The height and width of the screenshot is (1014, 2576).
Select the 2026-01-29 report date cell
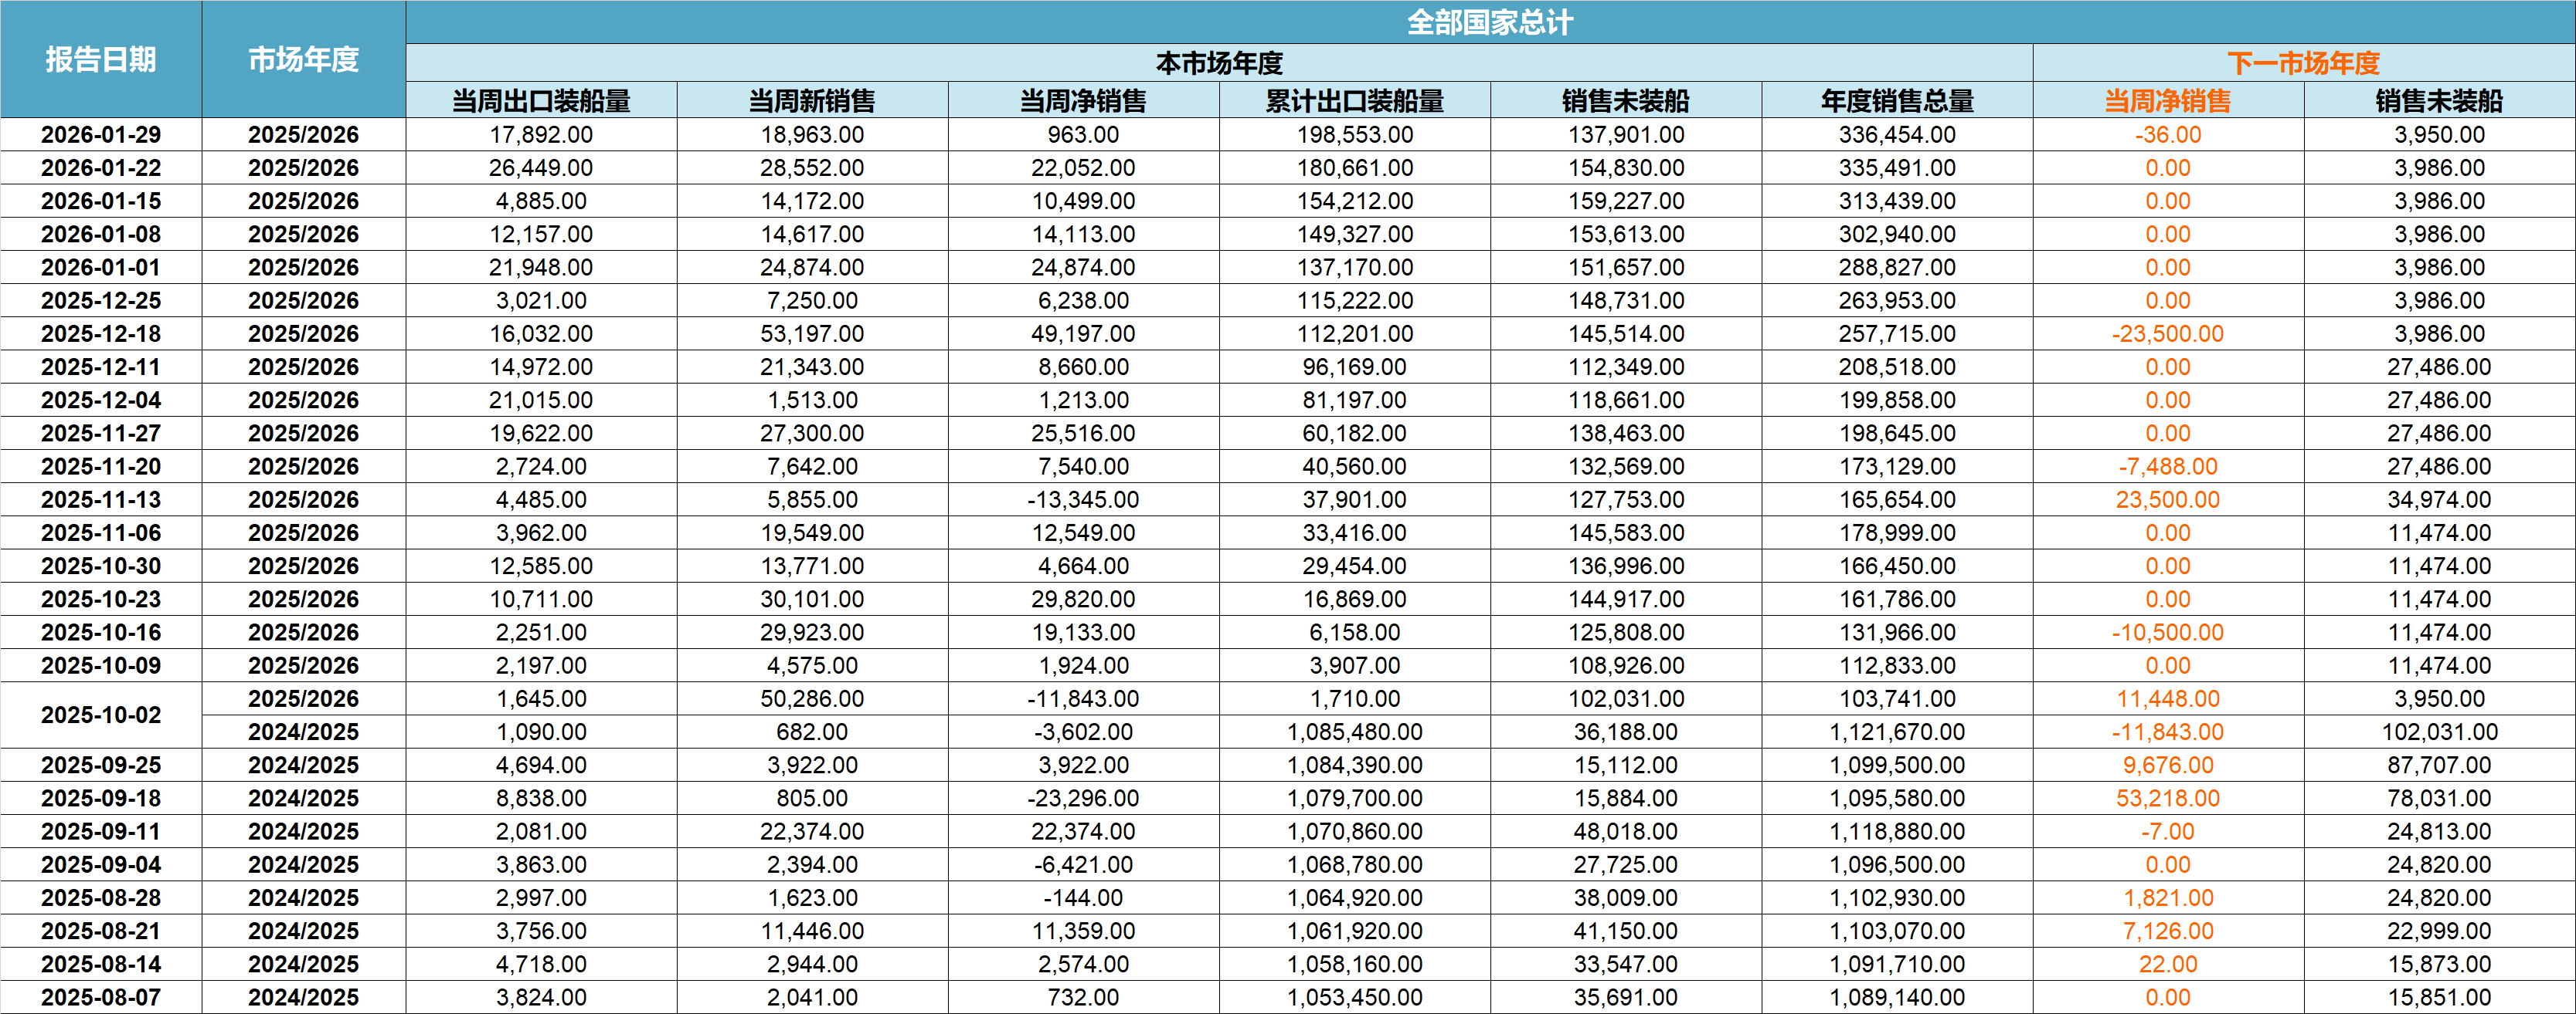pyautogui.click(x=101, y=135)
